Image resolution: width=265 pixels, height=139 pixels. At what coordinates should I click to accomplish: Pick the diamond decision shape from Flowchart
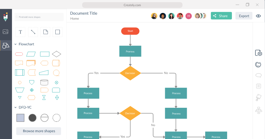(x=57, y=54)
